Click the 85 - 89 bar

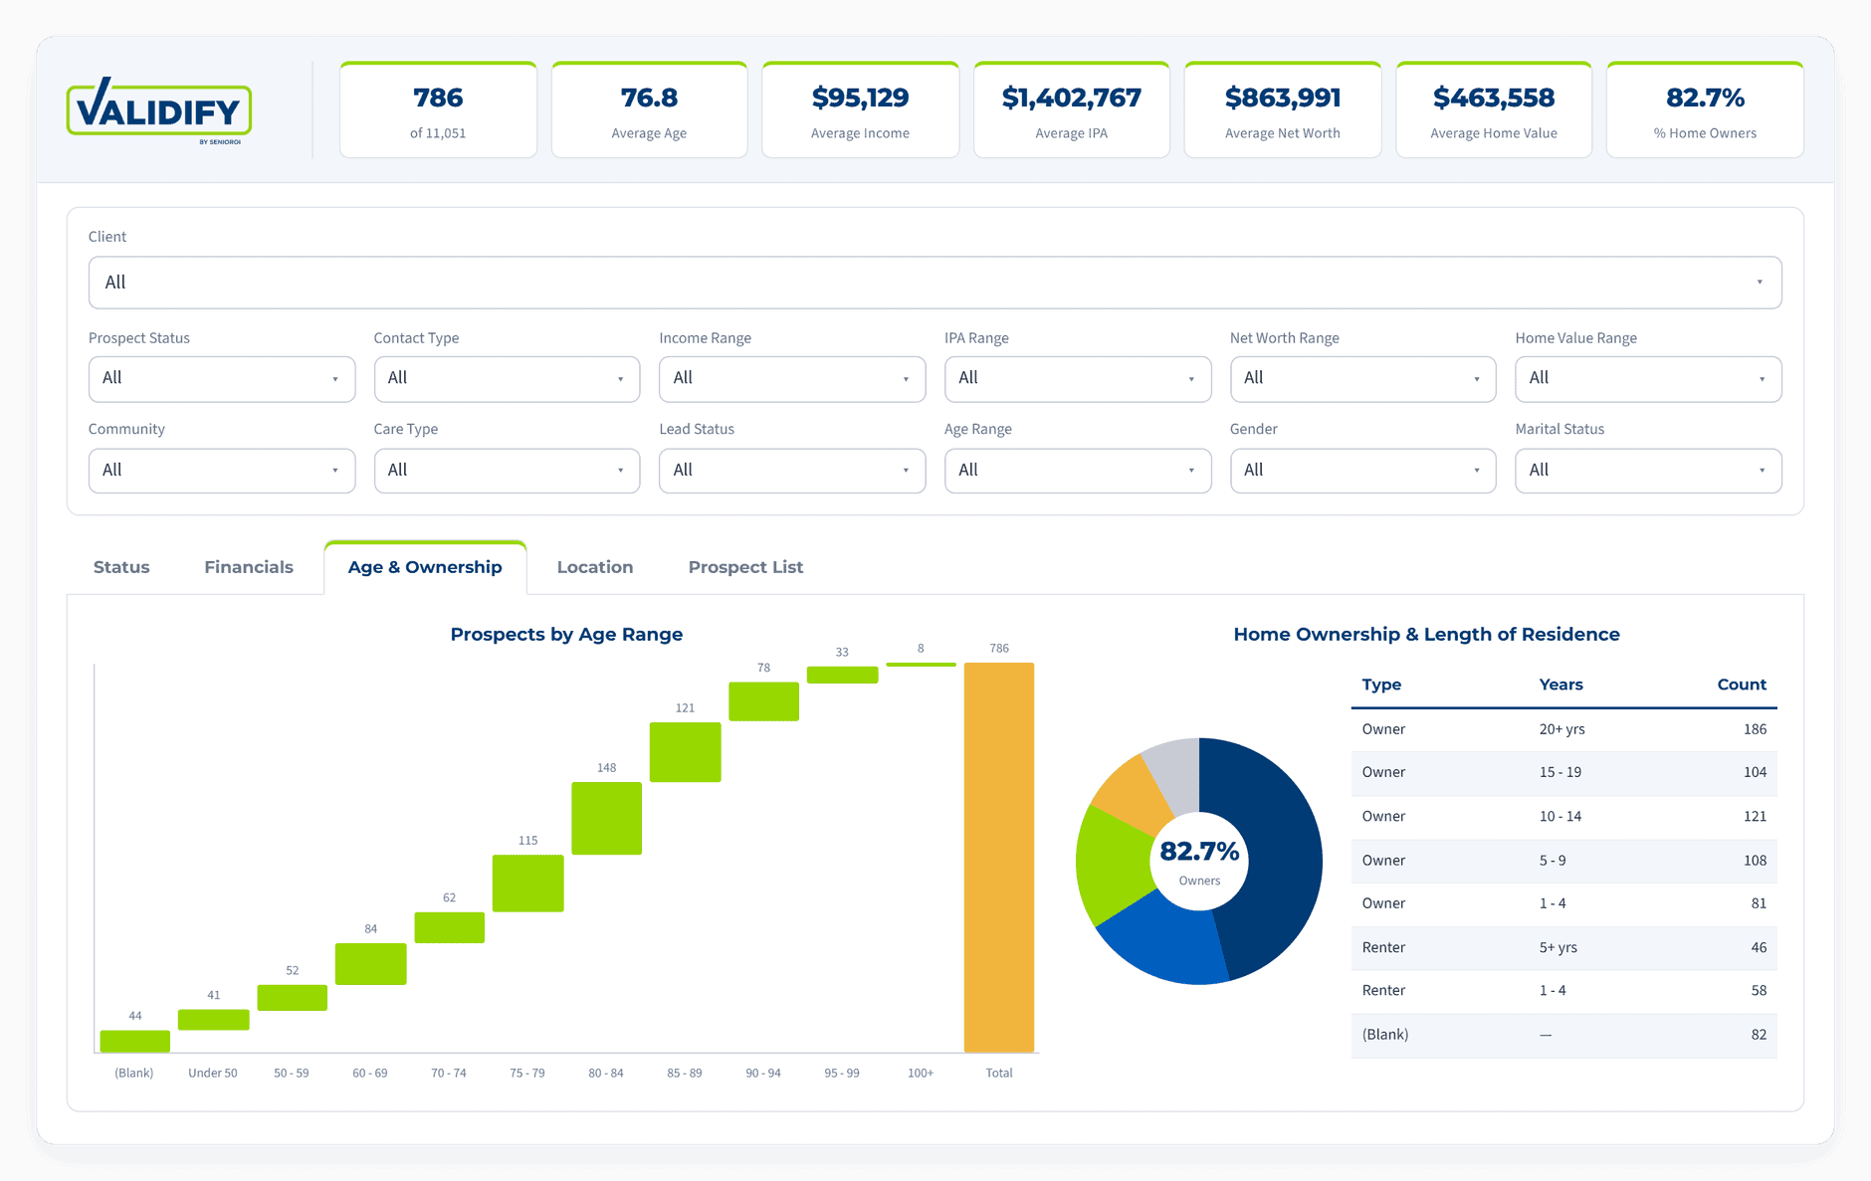click(x=686, y=752)
